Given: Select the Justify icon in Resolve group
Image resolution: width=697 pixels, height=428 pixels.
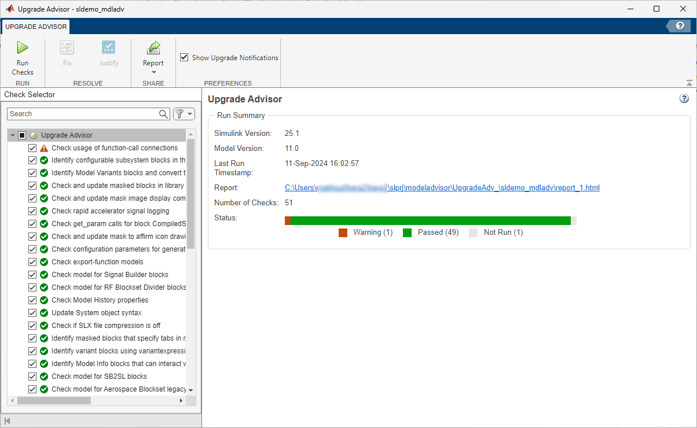Looking at the screenshot, I should [x=108, y=47].
